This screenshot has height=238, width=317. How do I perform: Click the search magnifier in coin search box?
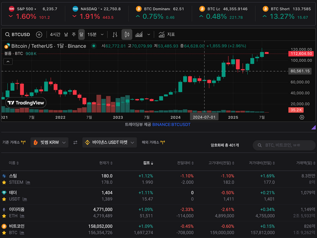[260, 145]
